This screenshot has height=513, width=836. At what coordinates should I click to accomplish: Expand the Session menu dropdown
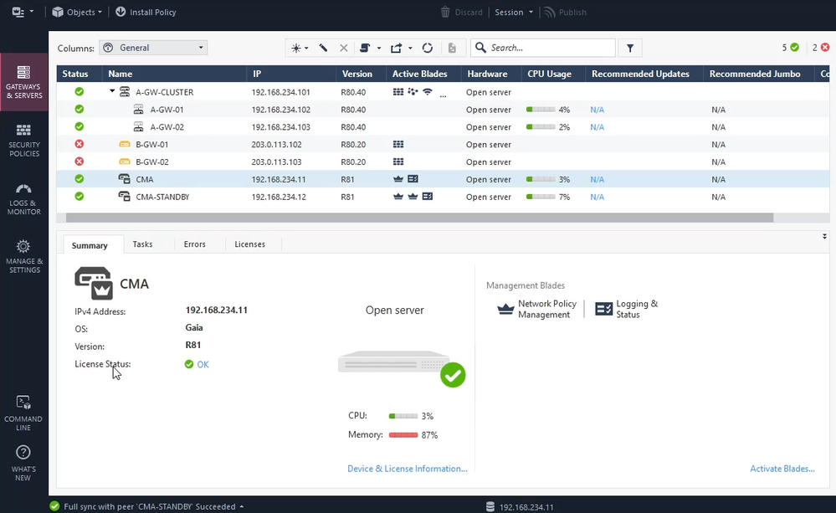[x=513, y=13]
